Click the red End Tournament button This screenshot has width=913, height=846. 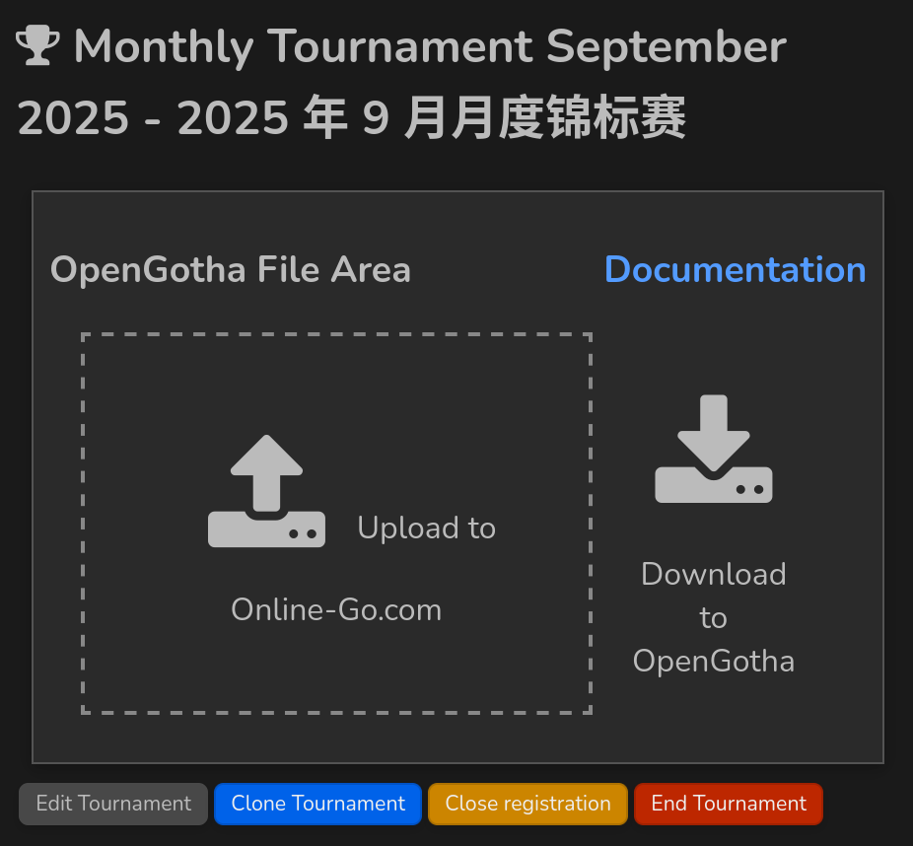728,804
